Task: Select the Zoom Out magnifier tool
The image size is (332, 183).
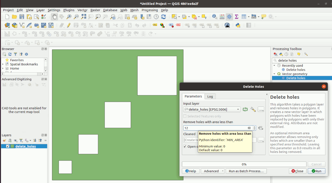Action: pos(76,17)
